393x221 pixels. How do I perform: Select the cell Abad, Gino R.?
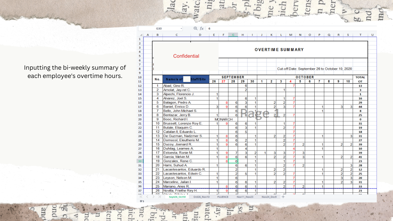(x=186, y=86)
